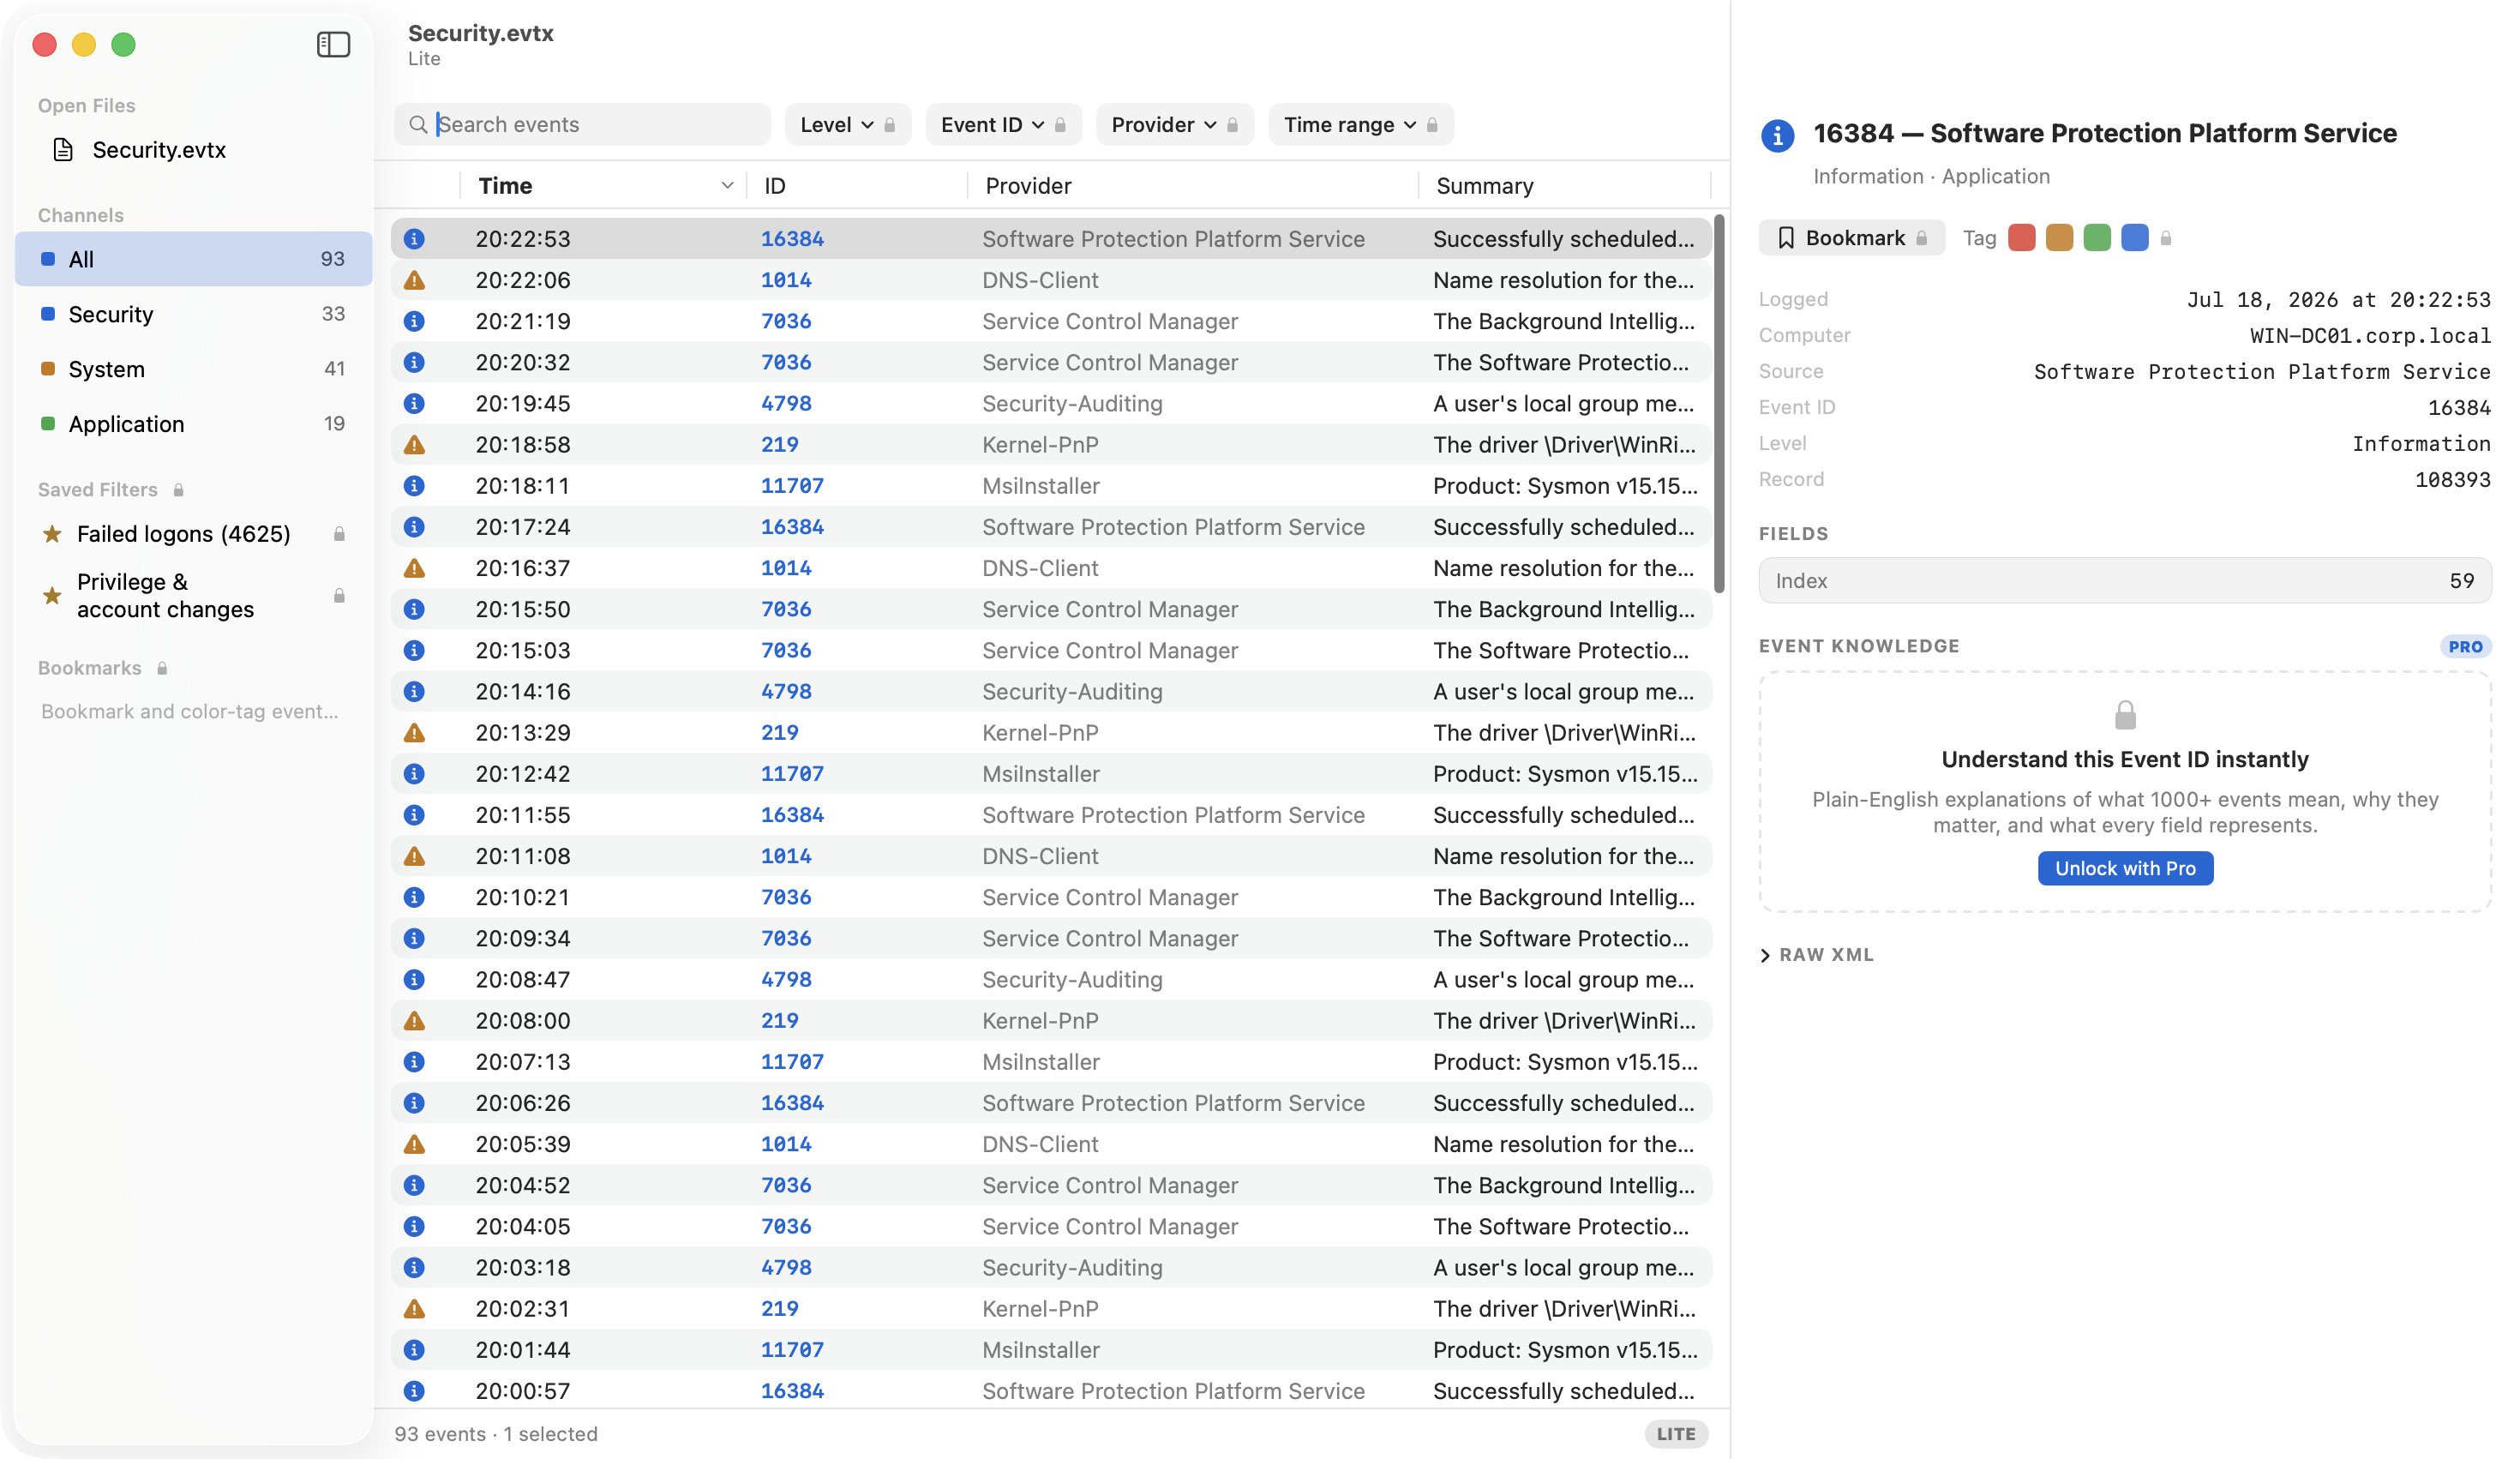Image resolution: width=2520 pixels, height=1459 pixels.
Task: Select the All channel
Action: click(x=193, y=260)
